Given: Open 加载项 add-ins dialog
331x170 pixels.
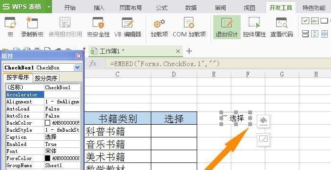Looking at the screenshot, I should coord(159,27).
